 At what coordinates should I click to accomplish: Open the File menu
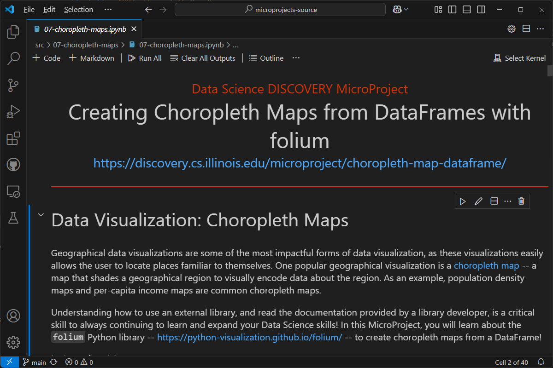tap(29, 10)
